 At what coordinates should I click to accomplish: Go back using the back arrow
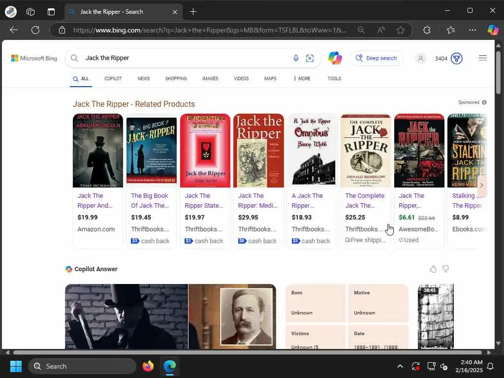(13, 30)
